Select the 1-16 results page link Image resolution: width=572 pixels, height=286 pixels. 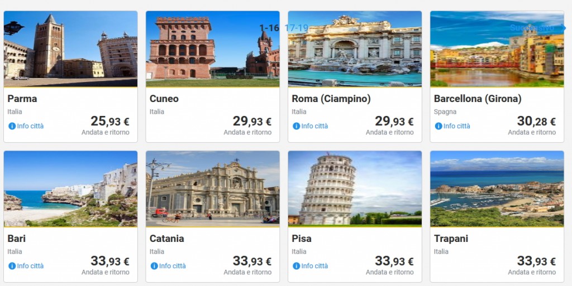[269, 28]
